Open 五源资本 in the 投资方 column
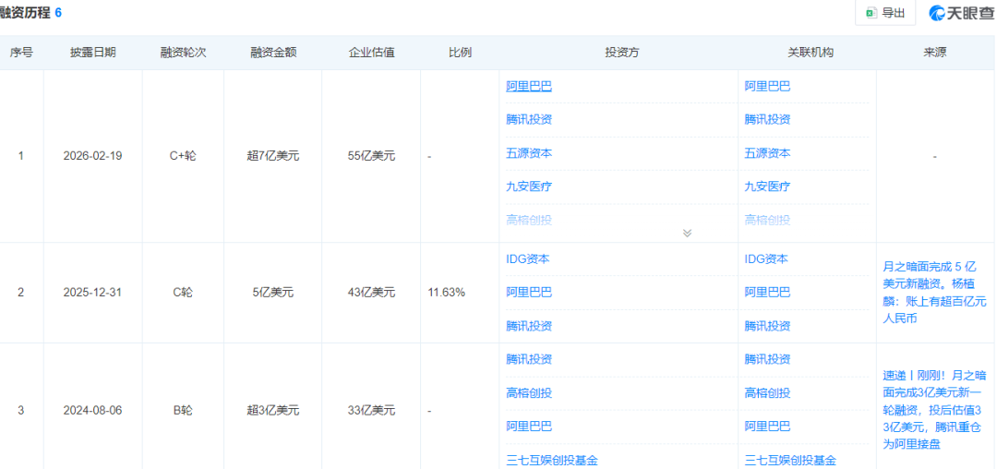 529,153
